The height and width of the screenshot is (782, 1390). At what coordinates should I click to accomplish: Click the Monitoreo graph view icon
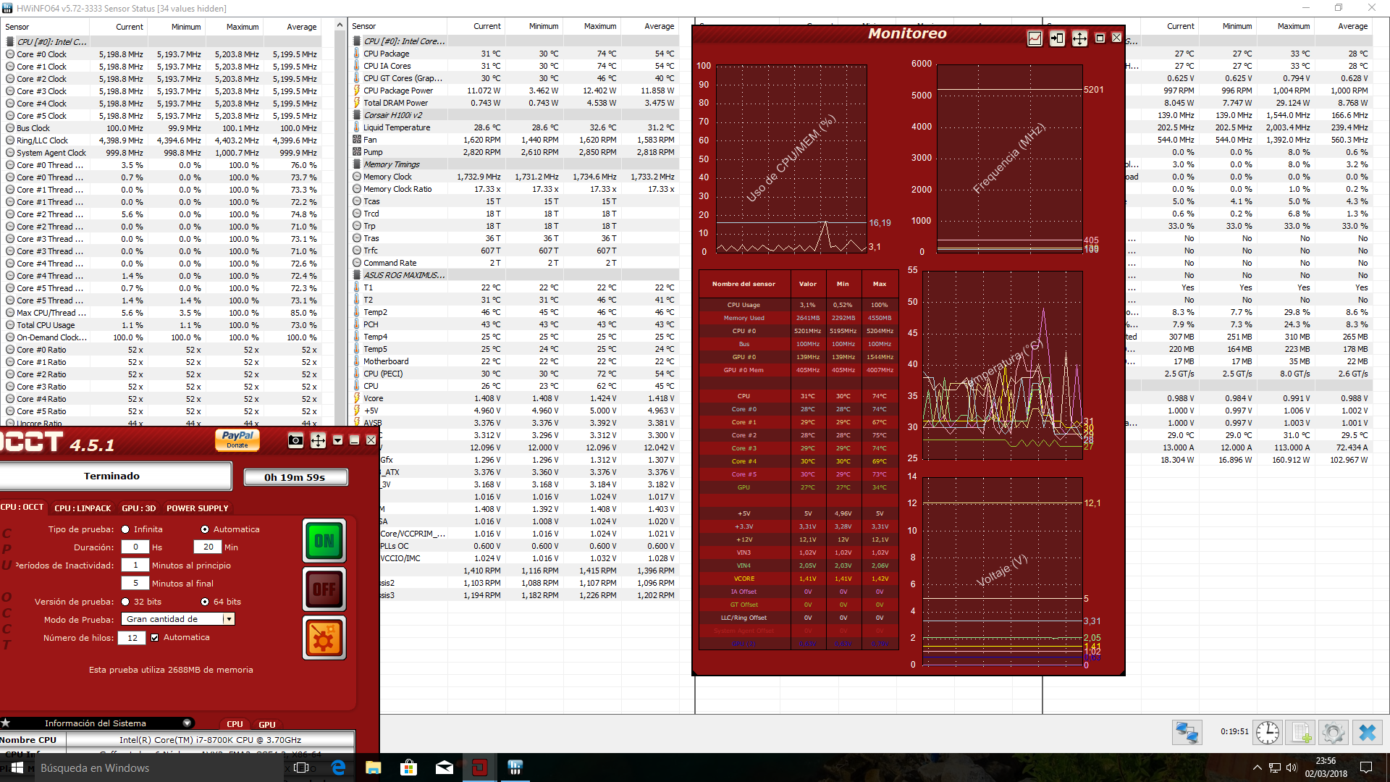pos(1035,38)
